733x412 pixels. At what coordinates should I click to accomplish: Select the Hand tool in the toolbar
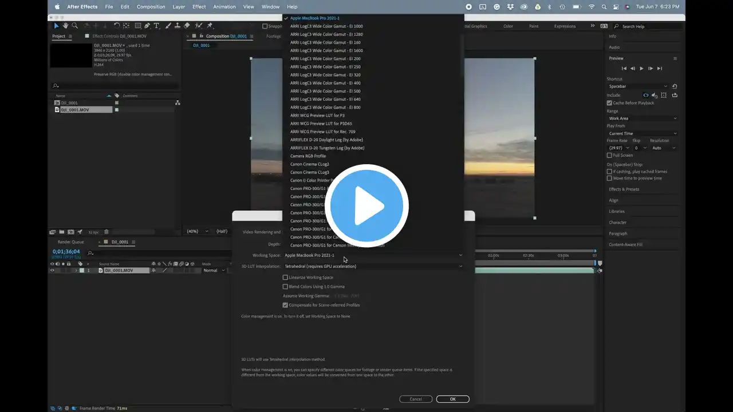coord(65,26)
